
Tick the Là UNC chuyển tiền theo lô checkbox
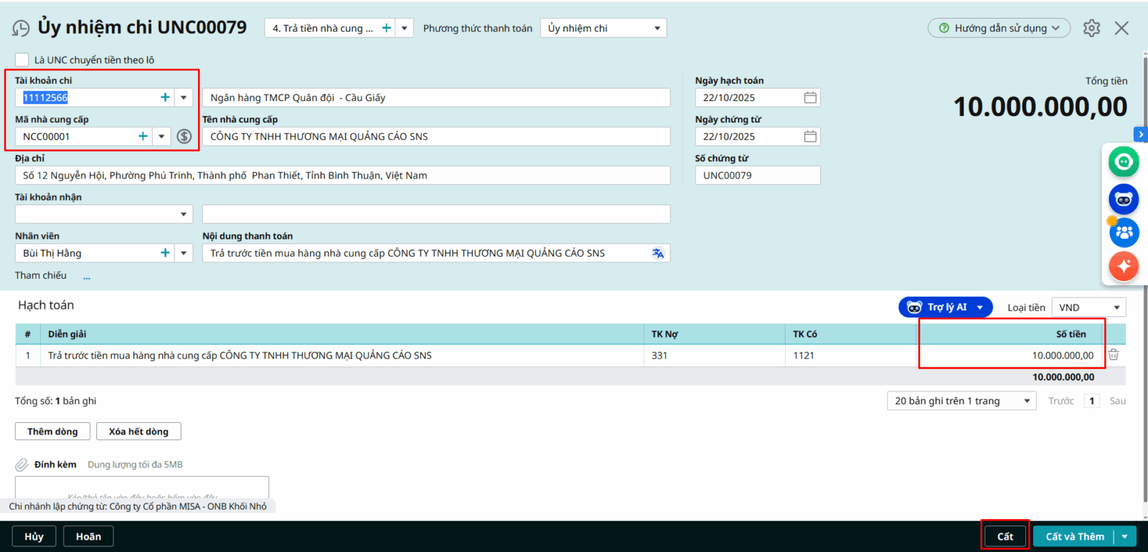click(22, 60)
